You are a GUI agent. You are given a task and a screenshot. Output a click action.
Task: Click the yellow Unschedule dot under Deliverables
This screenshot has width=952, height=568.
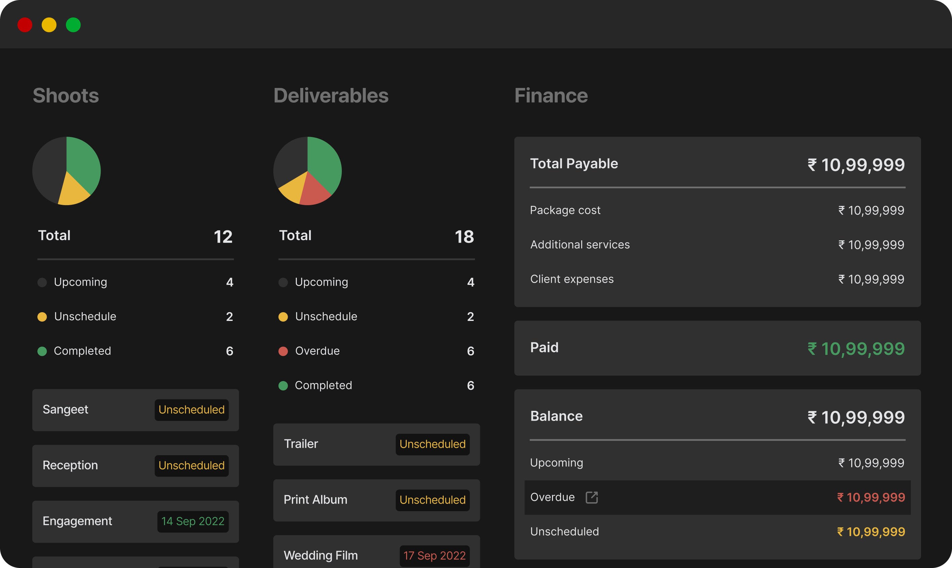(283, 317)
